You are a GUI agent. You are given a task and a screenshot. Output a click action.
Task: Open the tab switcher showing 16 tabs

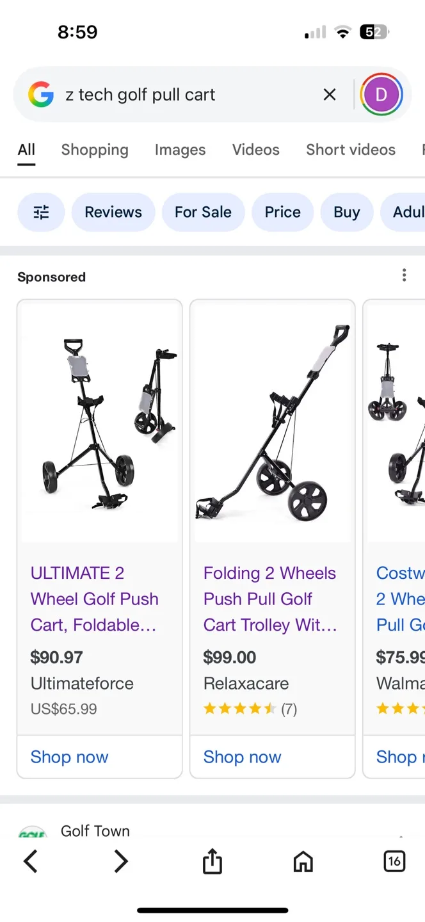click(394, 861)
